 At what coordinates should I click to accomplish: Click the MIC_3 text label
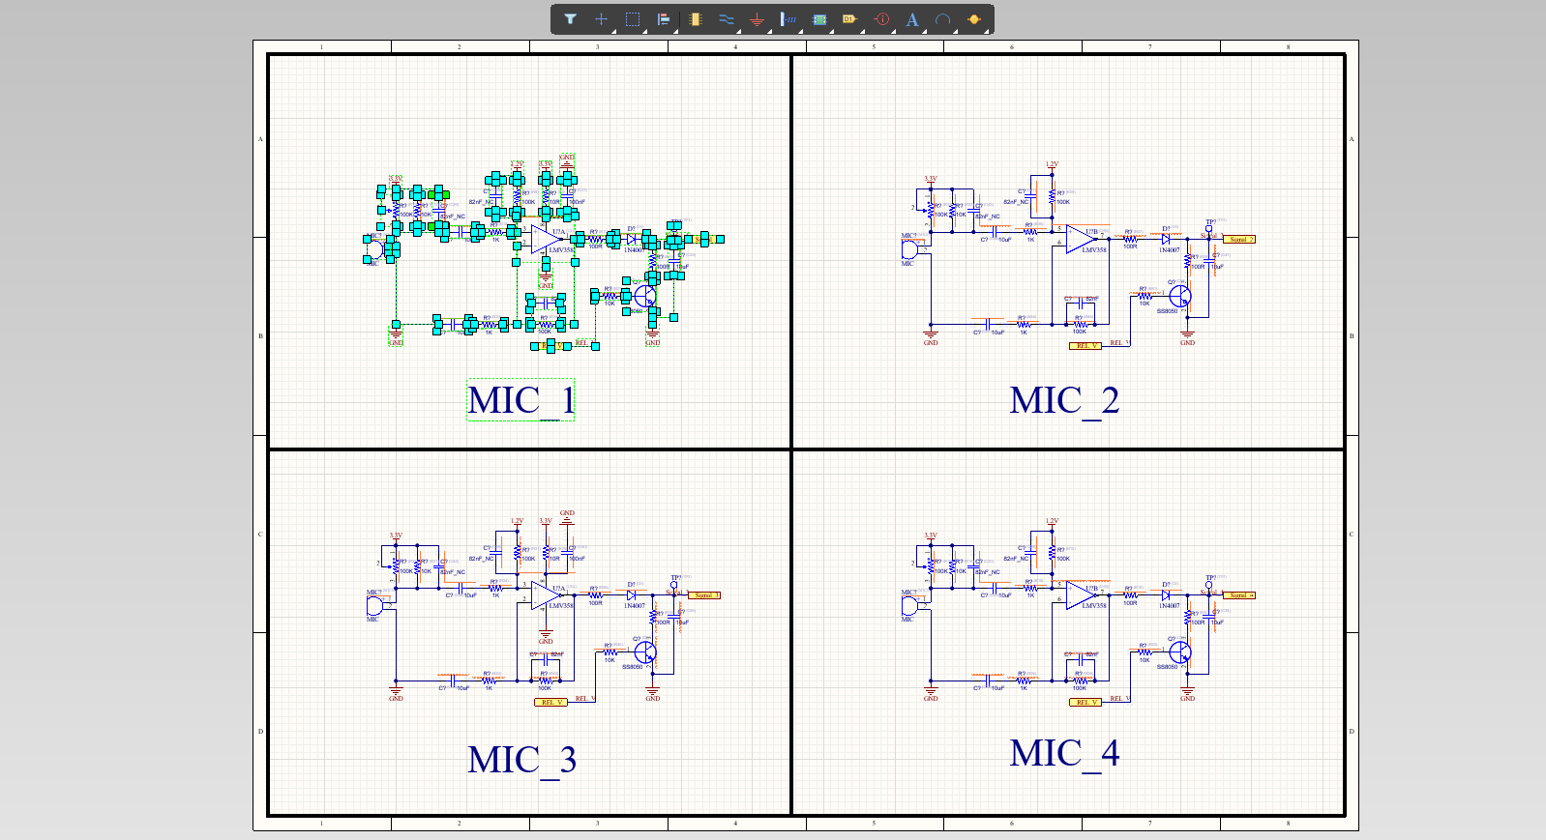pyautogui.click(x=521, y=760)
